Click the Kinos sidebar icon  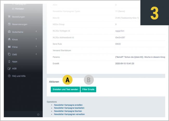tap(9, 39)
